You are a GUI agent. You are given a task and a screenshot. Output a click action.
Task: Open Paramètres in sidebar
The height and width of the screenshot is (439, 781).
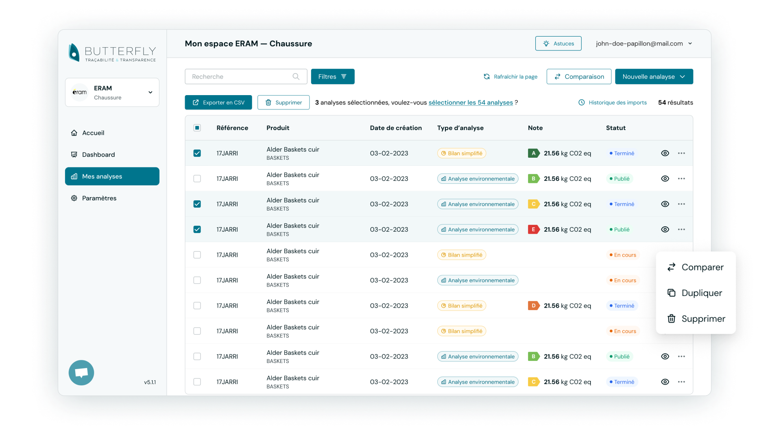point(112,198)
